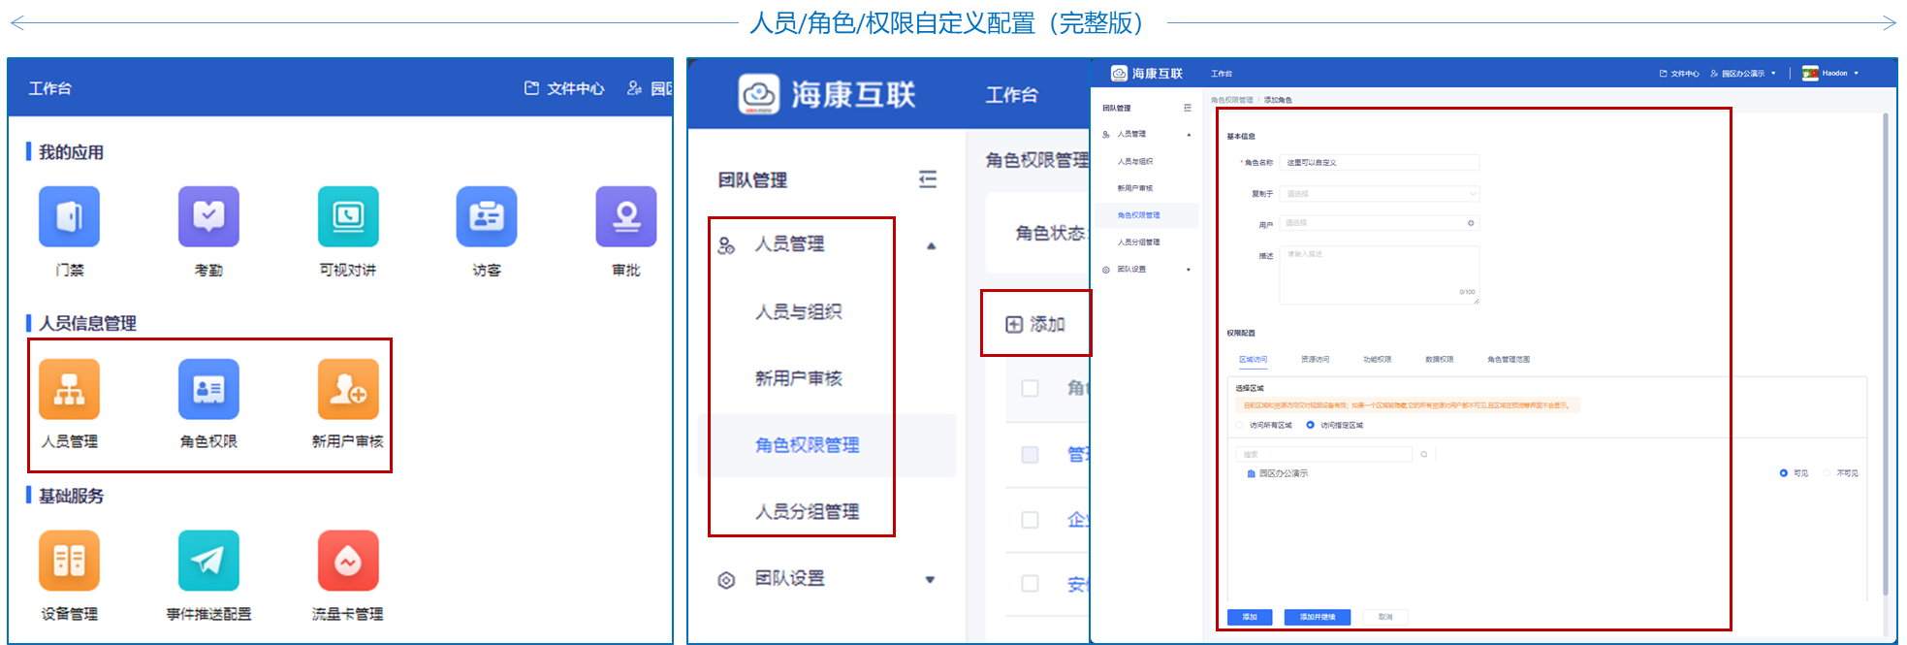Expand the Haodon user menu
Viewport: 1907px width, 645px height.
click(1832, 73)
